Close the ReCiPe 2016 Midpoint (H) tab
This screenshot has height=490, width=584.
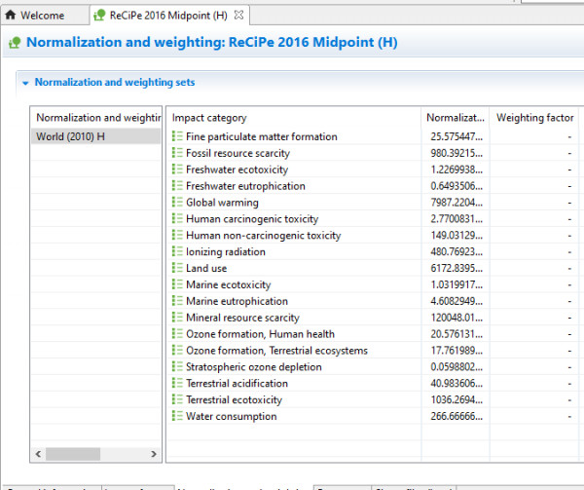point(238,15)
